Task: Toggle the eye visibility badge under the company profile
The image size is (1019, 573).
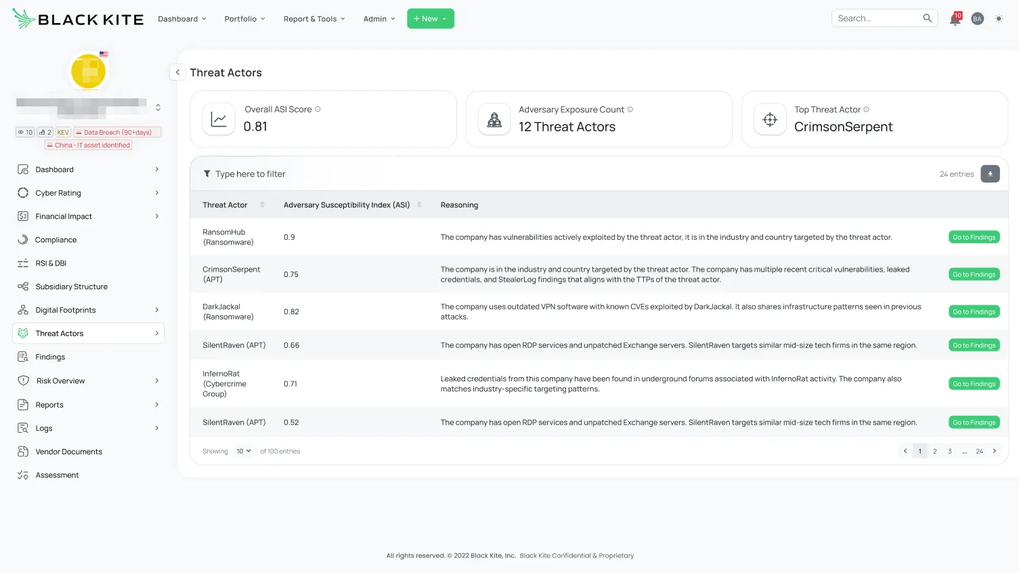Action: (x=24, y=131)
